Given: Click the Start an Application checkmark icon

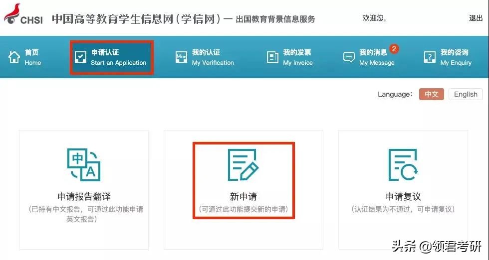Looking at the screenshot, I should tap(81, 57).
